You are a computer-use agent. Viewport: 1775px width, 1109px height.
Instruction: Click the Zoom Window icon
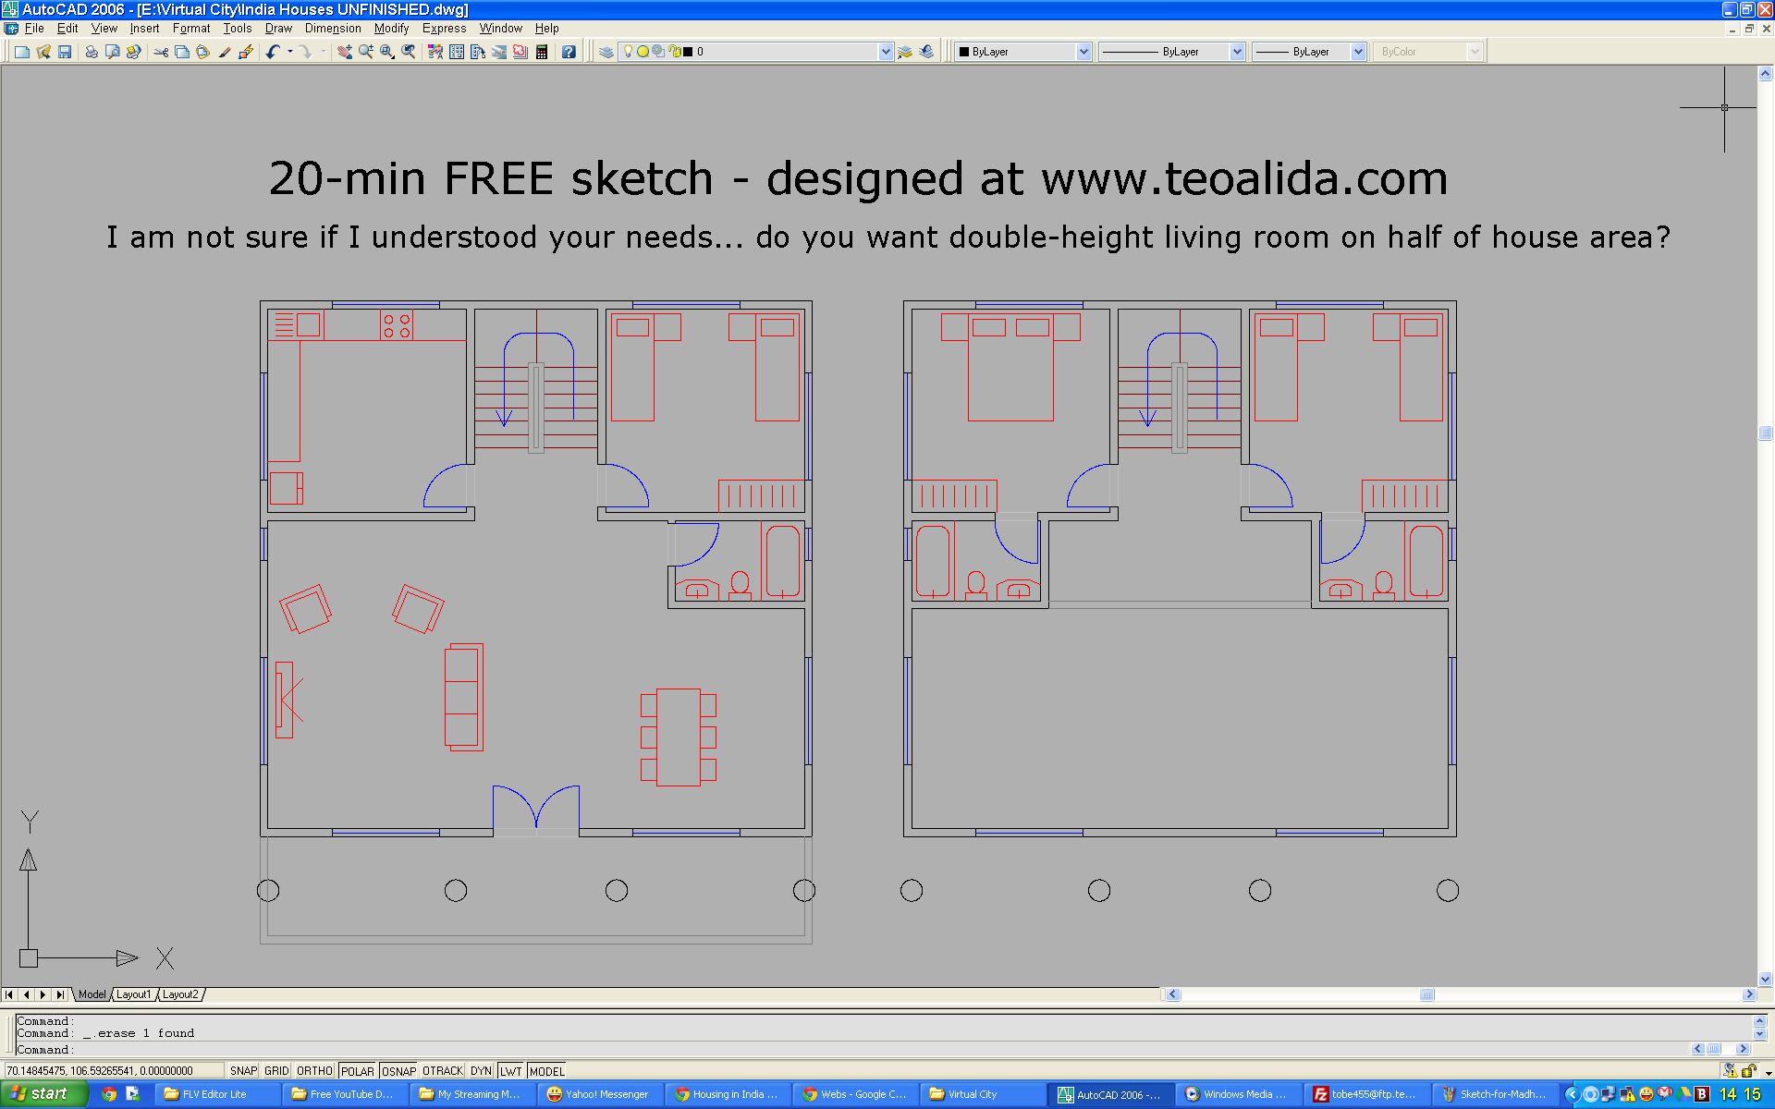(387, 52)
